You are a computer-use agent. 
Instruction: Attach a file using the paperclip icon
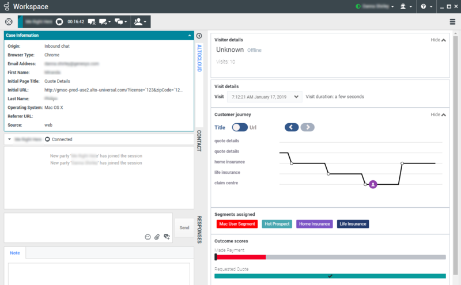157,237
